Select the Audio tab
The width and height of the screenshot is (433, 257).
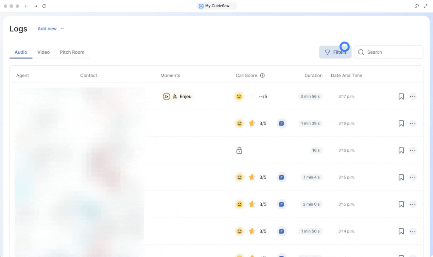tap(21, 52)
